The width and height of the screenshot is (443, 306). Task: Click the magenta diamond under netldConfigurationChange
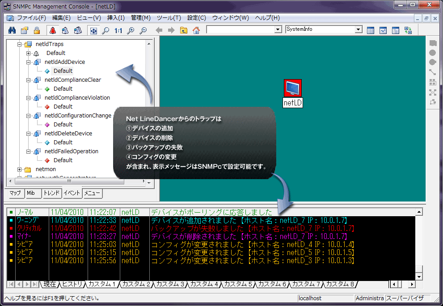point(47,125)
